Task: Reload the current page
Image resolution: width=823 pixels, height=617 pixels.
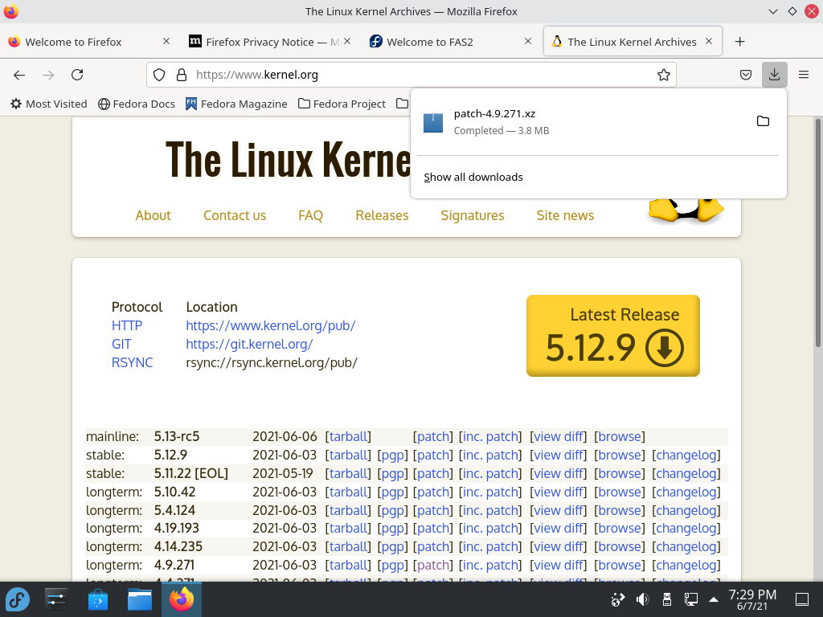Action: [77, 75]
